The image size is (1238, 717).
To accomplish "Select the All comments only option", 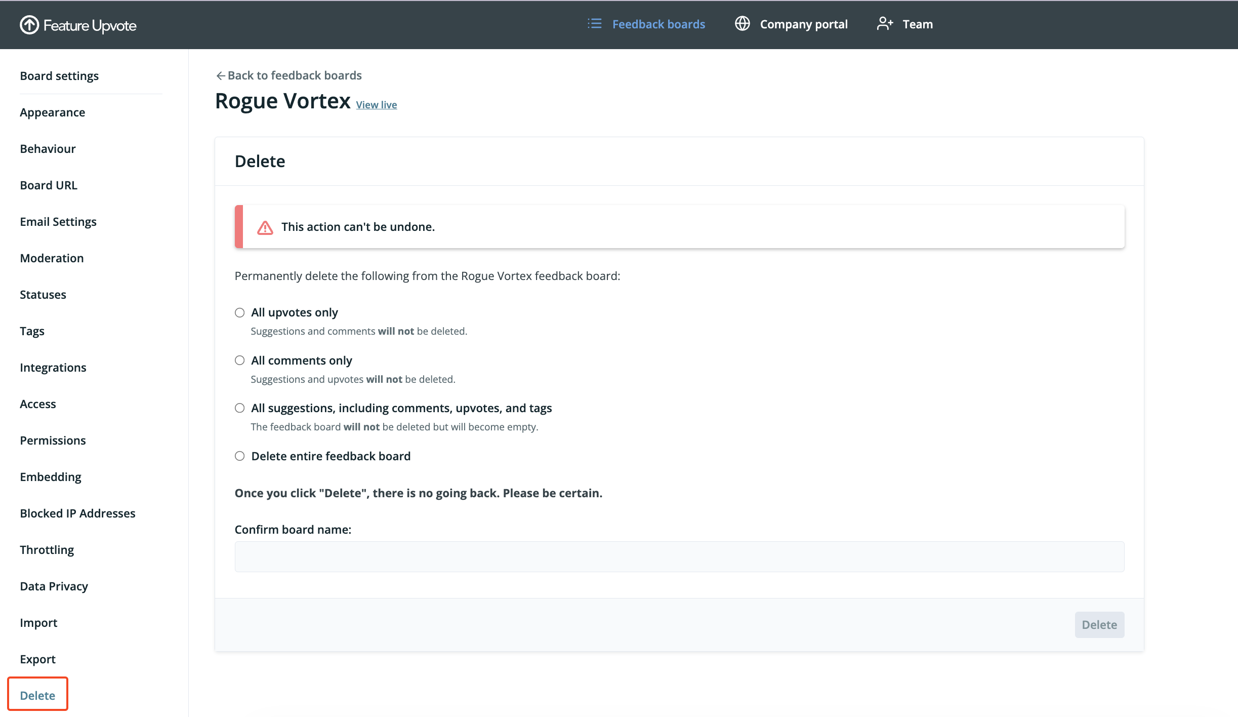I will 239,361.
